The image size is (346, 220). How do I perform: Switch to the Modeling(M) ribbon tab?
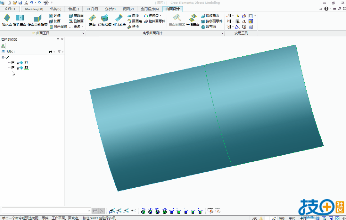(x=34, y=9)
